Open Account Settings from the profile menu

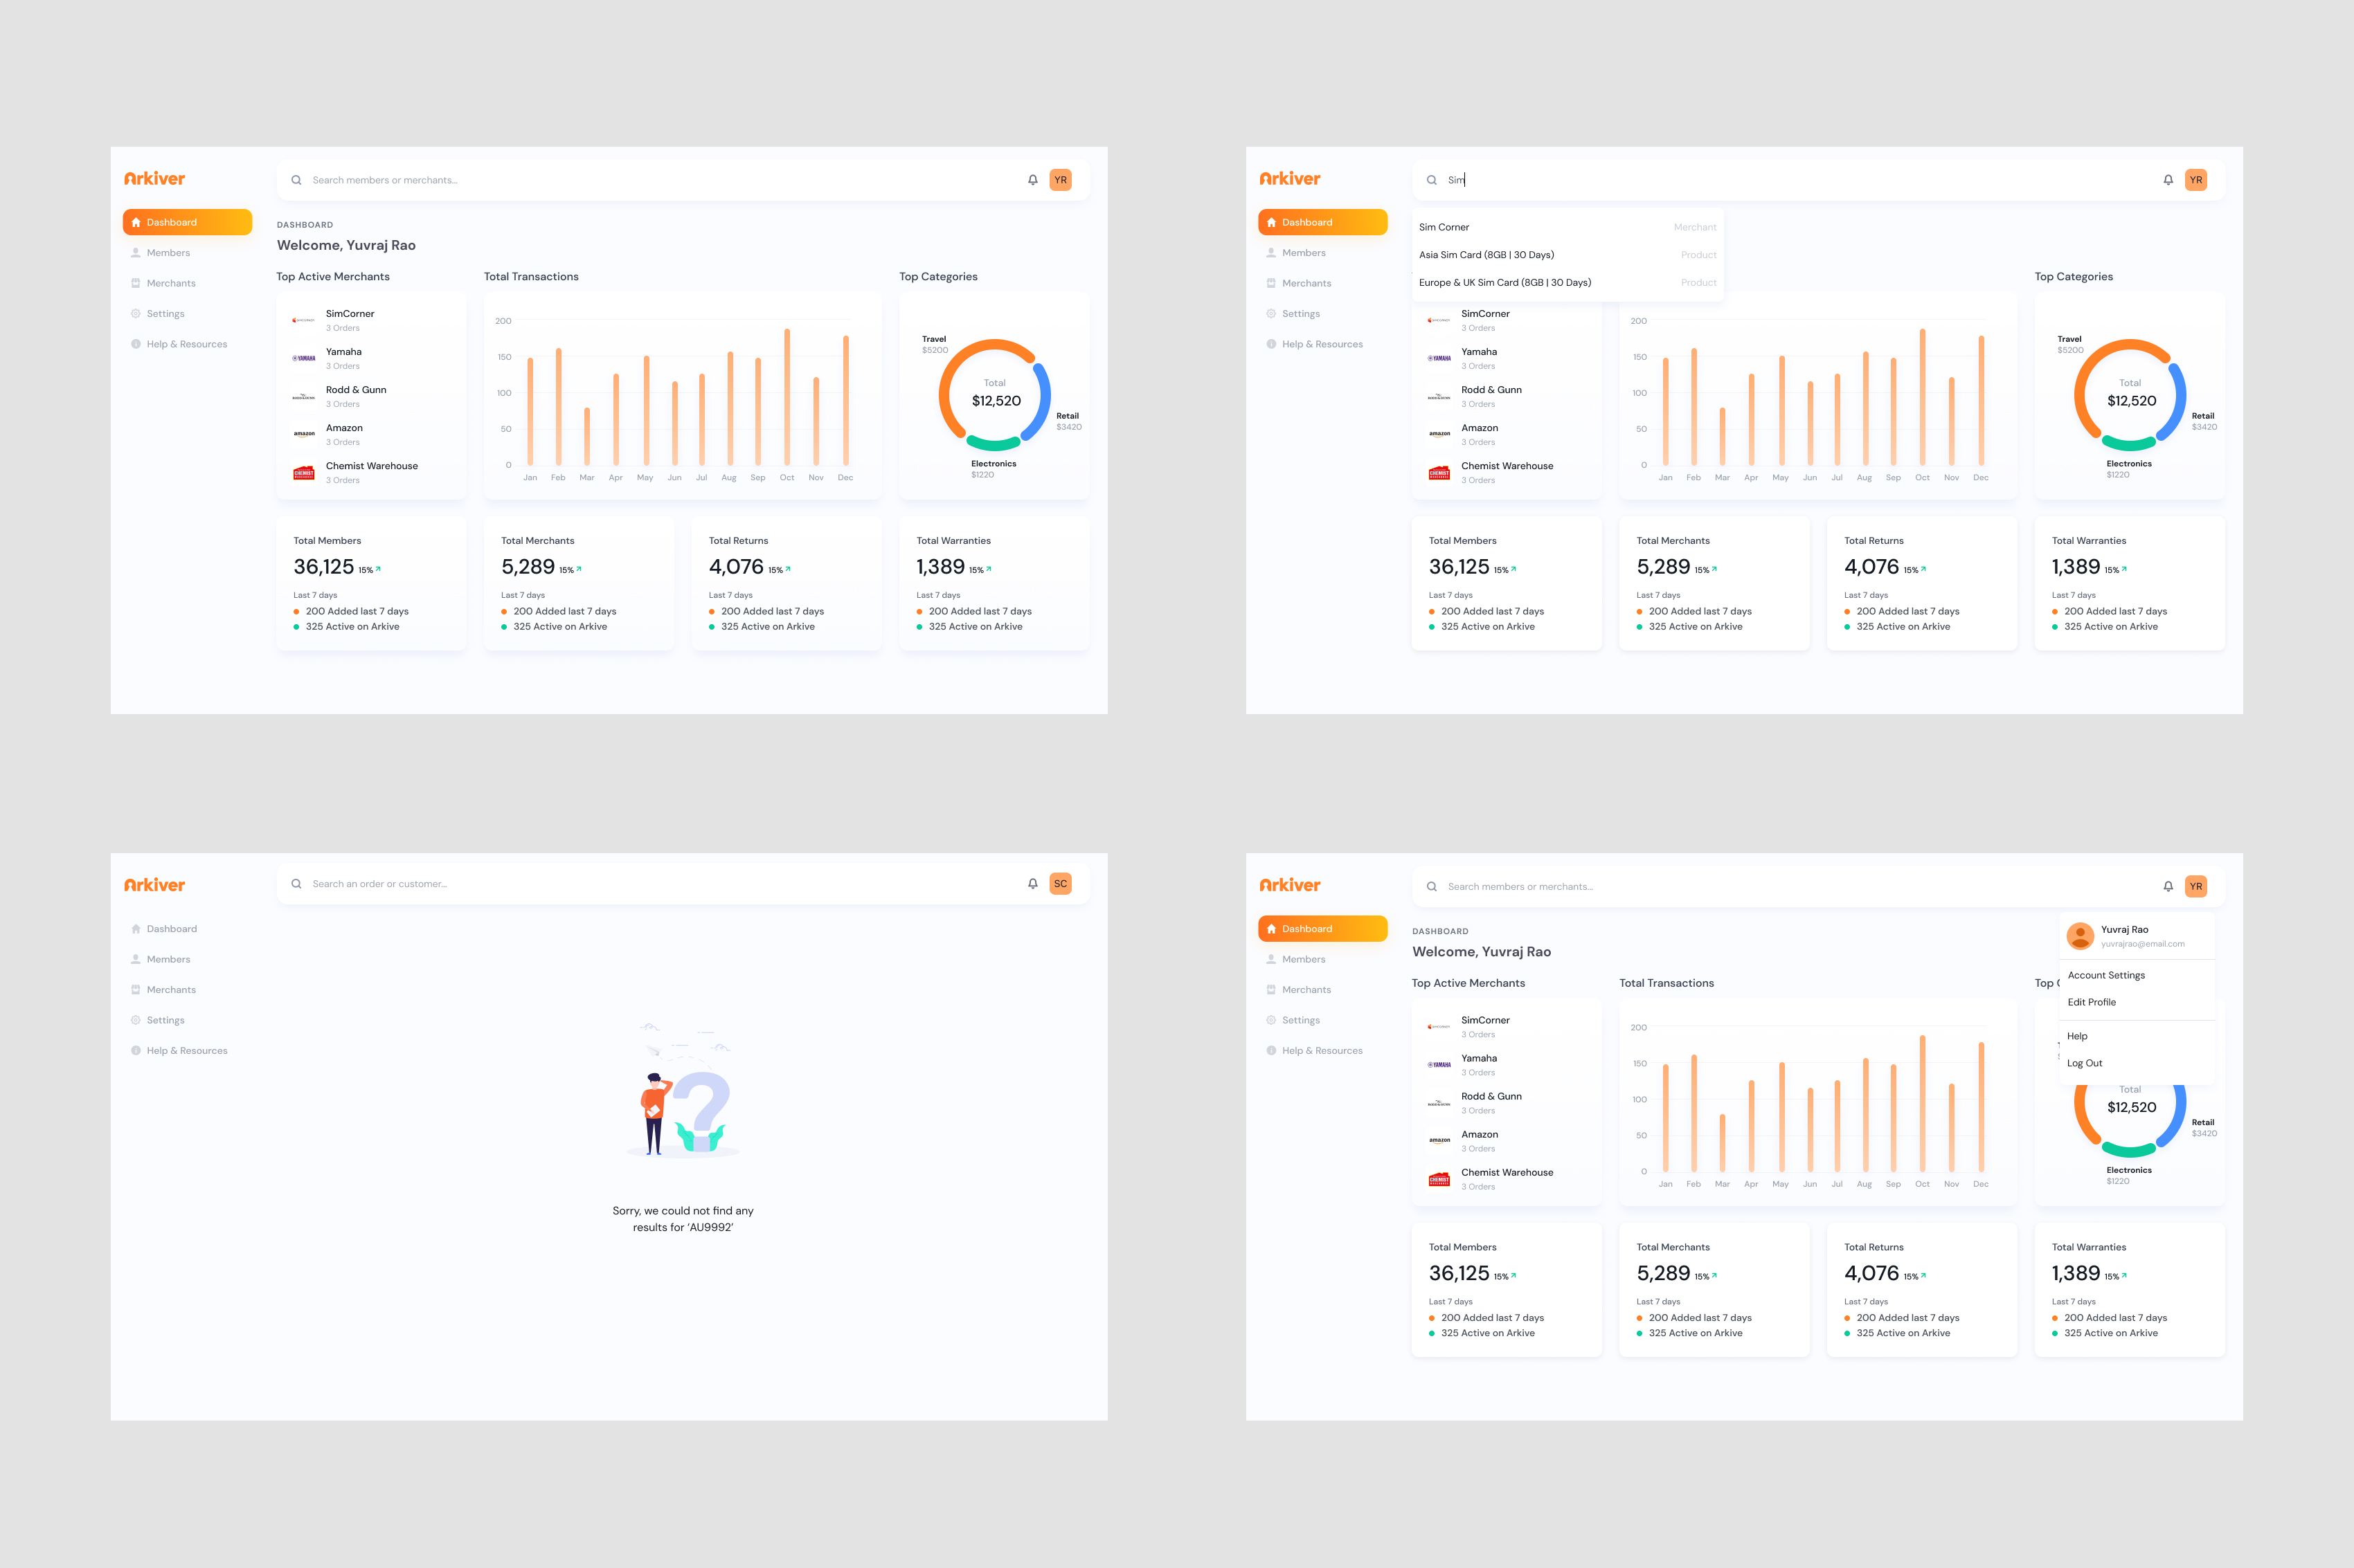(2106, 975)
